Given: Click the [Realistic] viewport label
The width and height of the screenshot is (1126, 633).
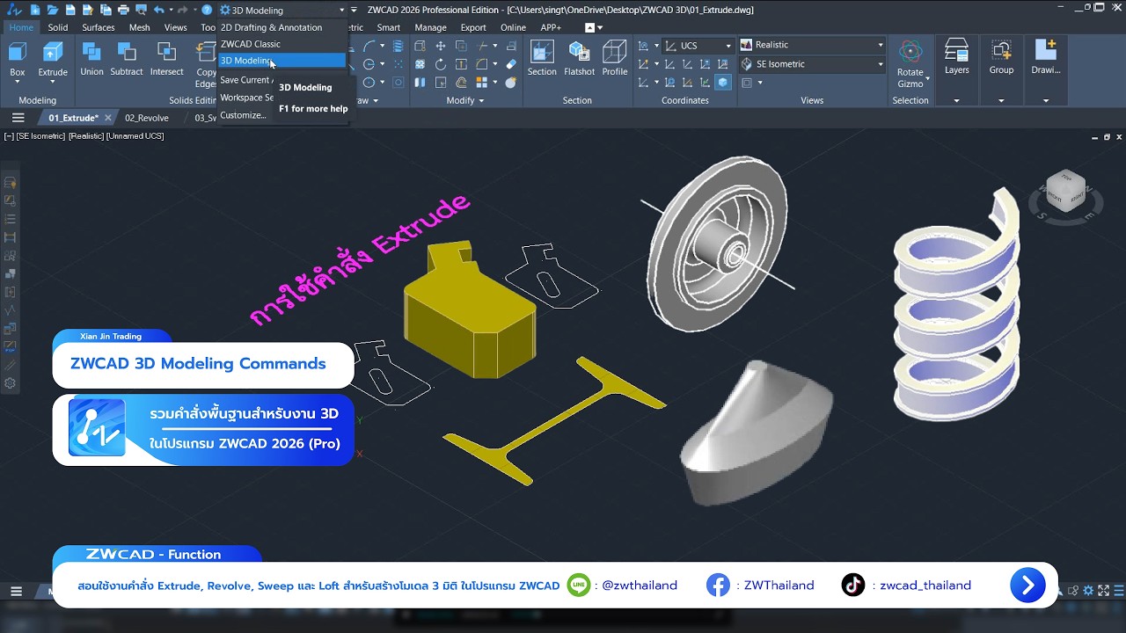Looking at the screenshot, I should pyautogui.click(x=86, y=136).
